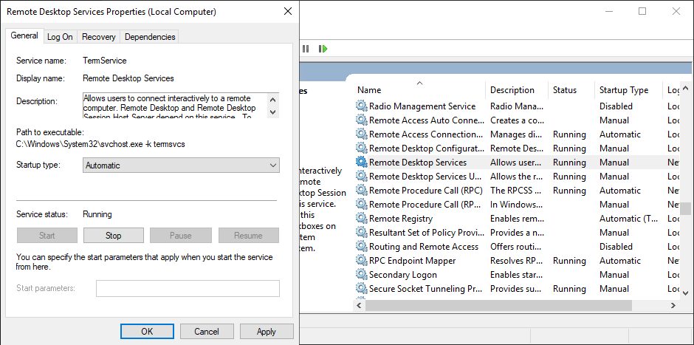Viewport: 694px width, 345px height.
Task: Click the Apply button
Action: click(267, 331)
